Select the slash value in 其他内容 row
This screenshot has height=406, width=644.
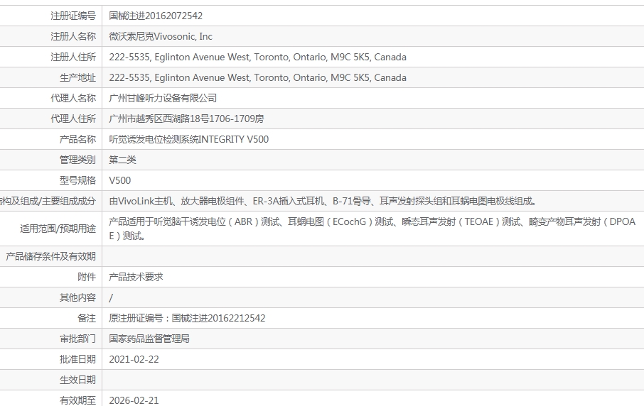coord(111,297)
